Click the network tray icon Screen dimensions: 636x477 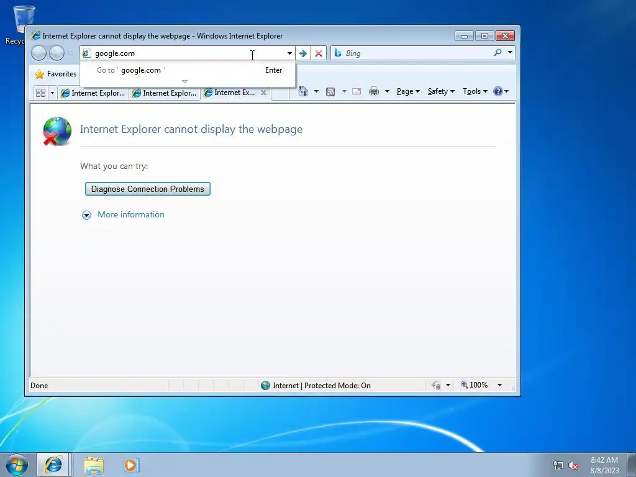pos(558,465)
